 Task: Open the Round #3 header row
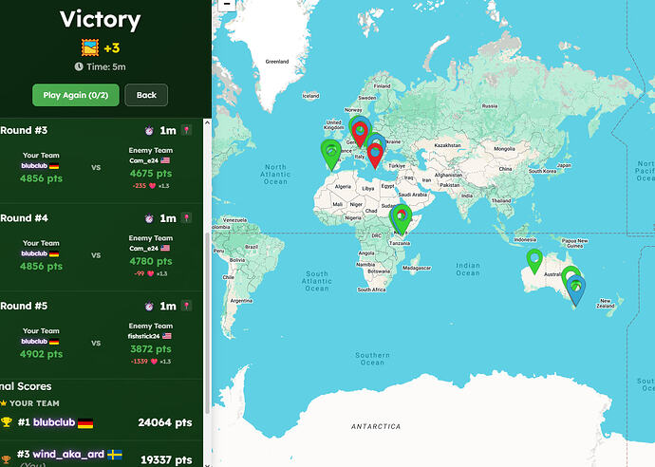tap(96, 130)
